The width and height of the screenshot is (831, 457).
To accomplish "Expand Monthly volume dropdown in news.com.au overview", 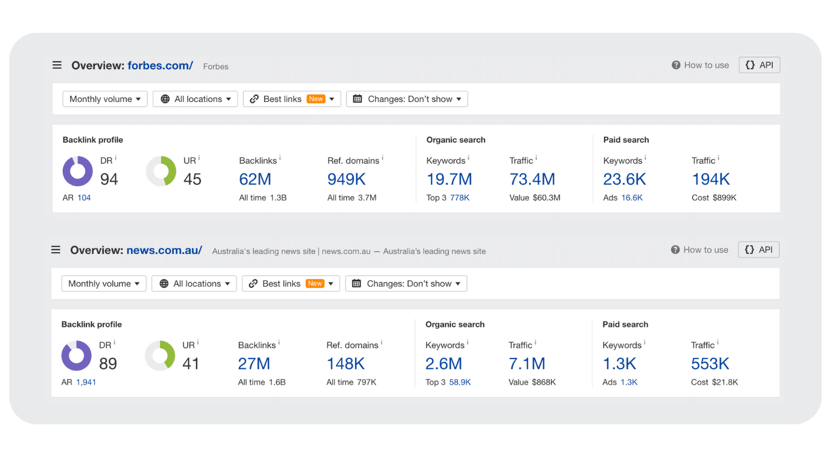I will tap(104, 284).
